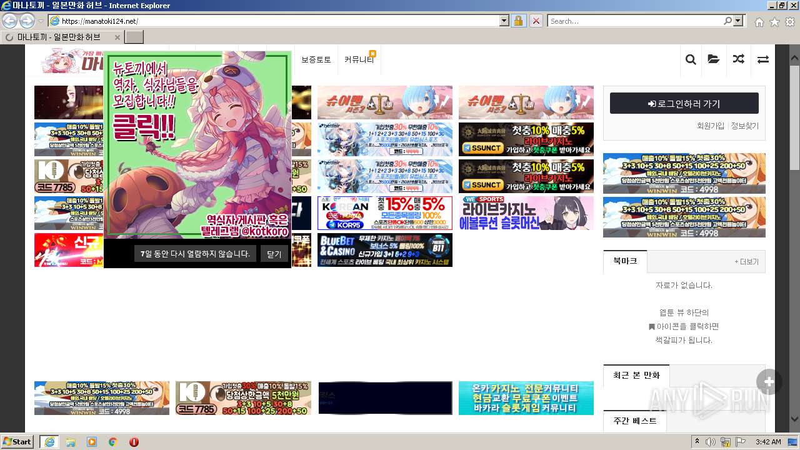Click the IE Search input box
Screen dimensions: 800x450
[635, 21]
